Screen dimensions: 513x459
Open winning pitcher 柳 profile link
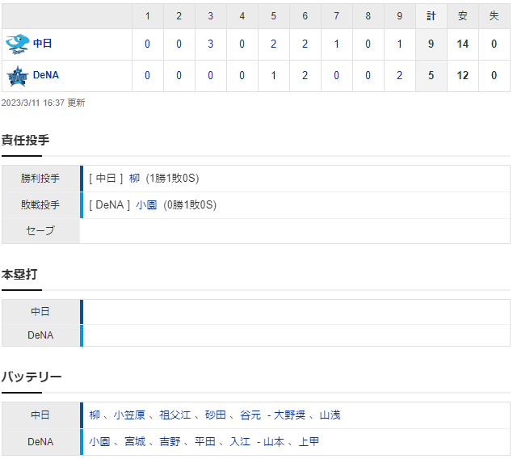click(134, 179)
